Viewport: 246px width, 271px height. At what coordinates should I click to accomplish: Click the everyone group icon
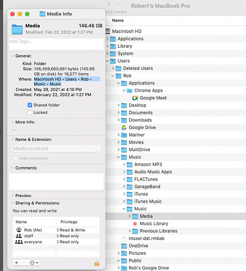pyautogui.click(x=19, y=242)
